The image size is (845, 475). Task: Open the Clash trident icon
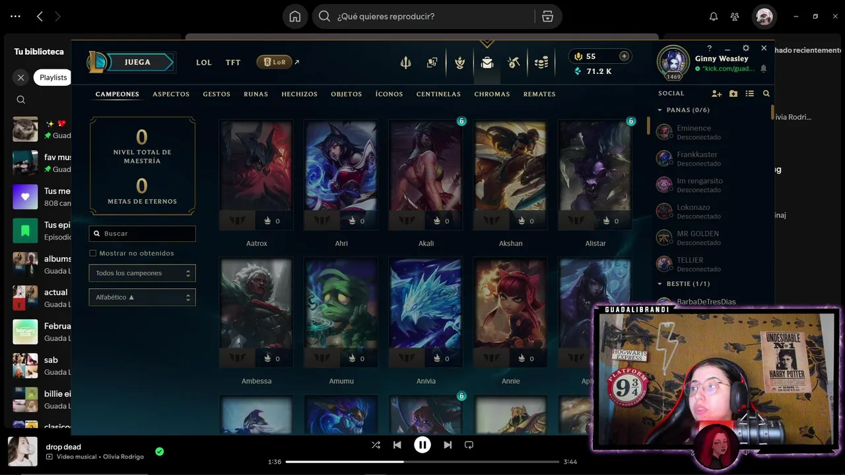406,63
